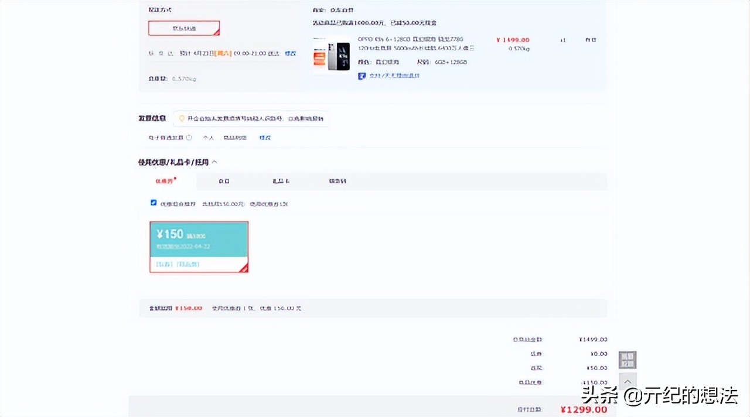750x417 pixels.
Task: Click the 【东券】 label on the coupon
Action: [162, 265]
